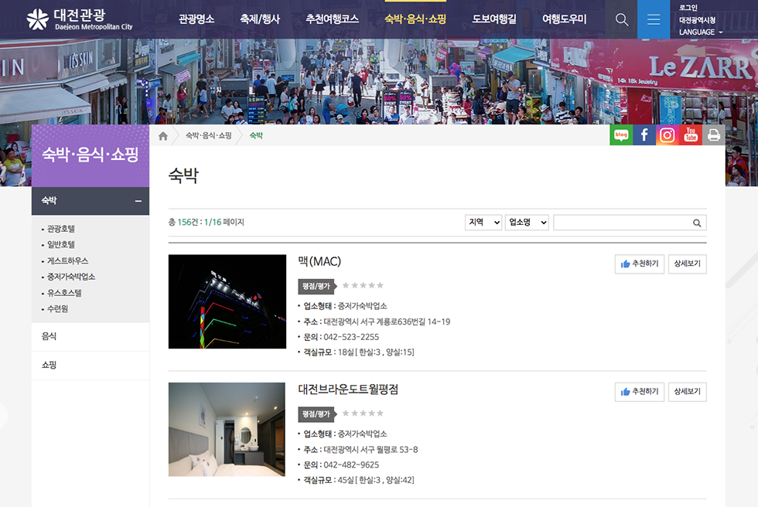758x507 pixels.
Task: Print the page with printer icon
Action: [x=714, y=135]
